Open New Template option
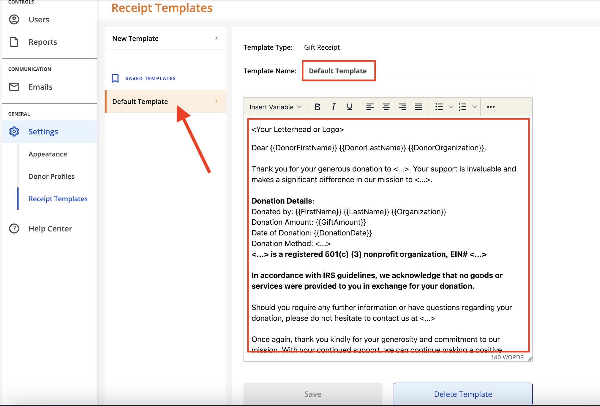600x406 pixels. click(165, 39)
